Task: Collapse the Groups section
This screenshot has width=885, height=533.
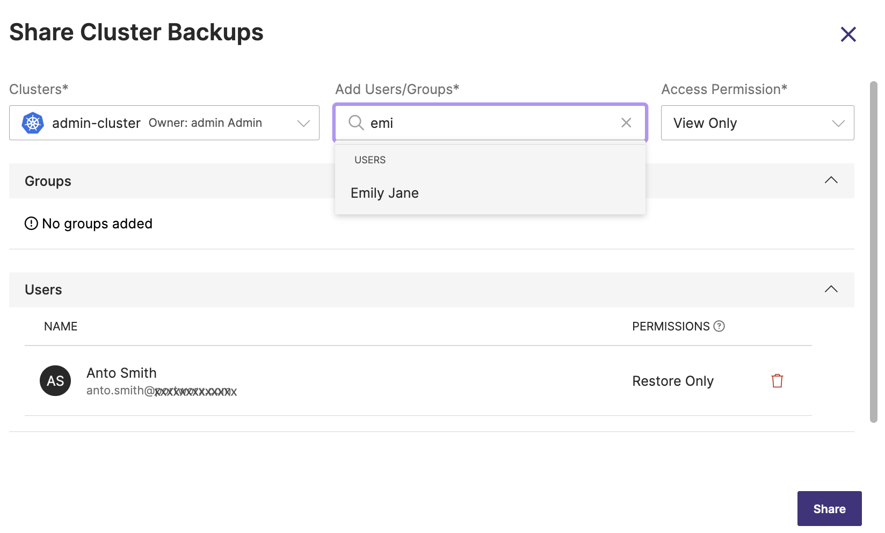Action: [831, 181]
